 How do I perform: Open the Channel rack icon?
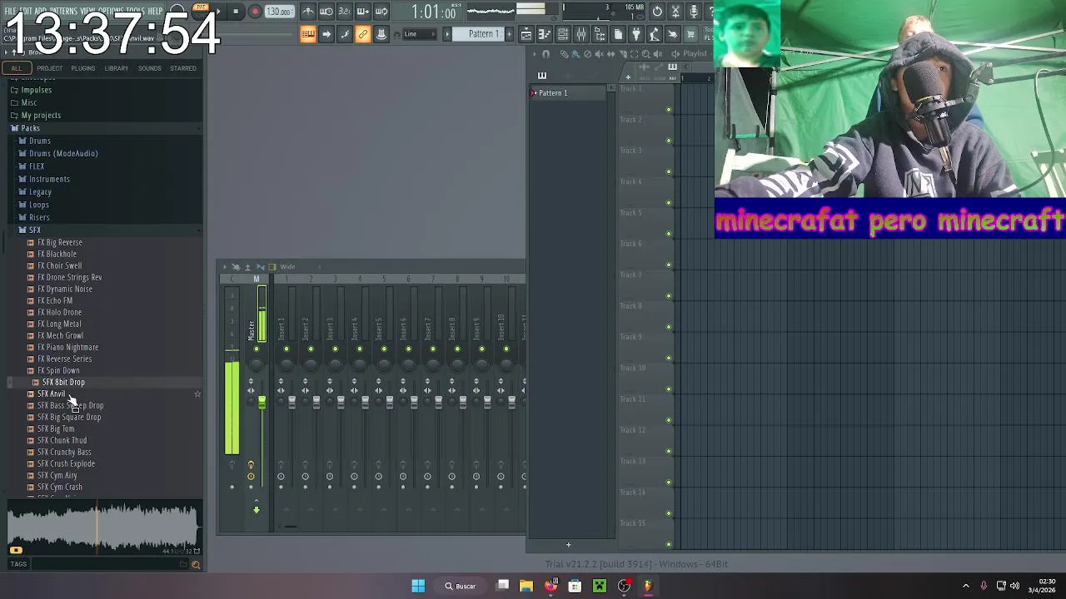[x=563, y=34]
